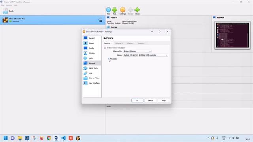253x142 pixels.
Task: Switch to the Adapter 4 tab
Action: click(x=142, y=43)
